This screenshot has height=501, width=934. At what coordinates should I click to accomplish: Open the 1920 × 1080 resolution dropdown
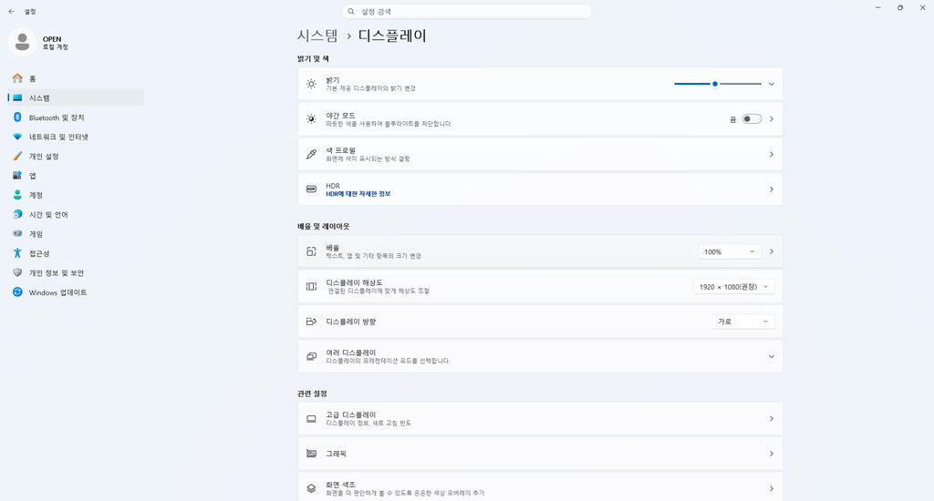(x=734, y=287)
